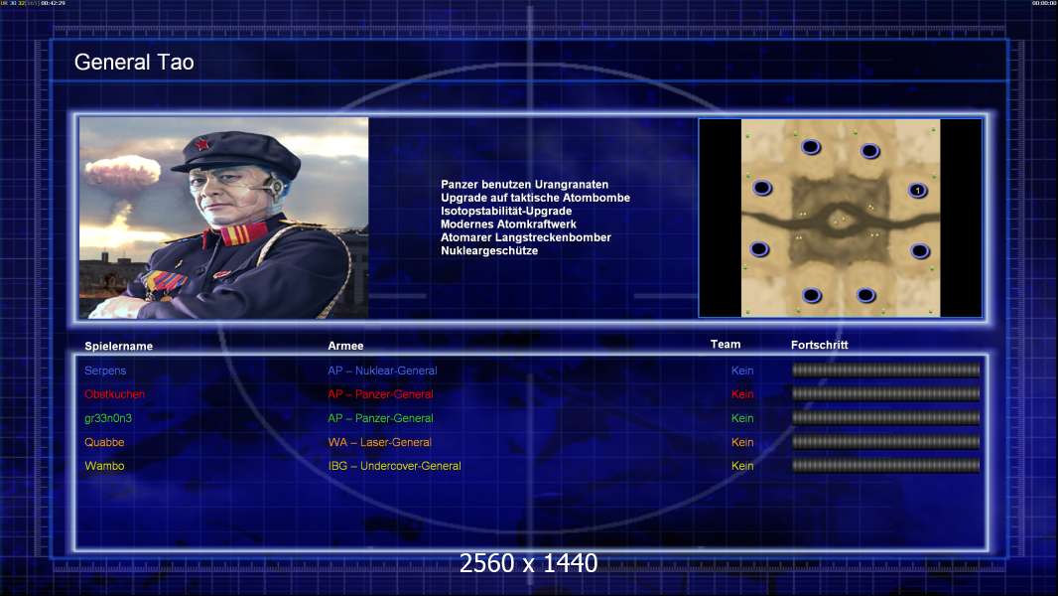Click the gr33n0n3 loading progress bar

click(x=885, y=418)
